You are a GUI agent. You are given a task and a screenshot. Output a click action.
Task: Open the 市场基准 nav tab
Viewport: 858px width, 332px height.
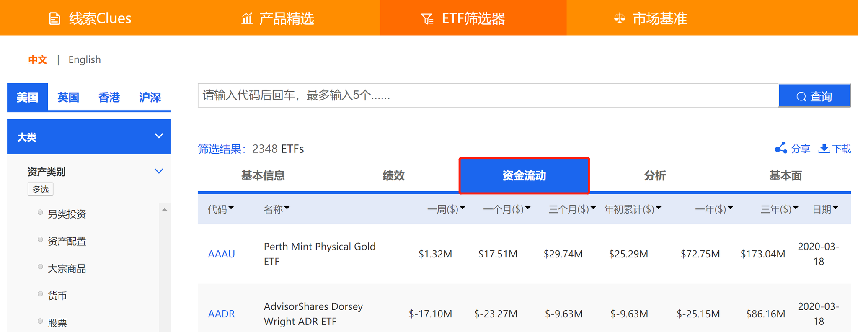(650, 18)
